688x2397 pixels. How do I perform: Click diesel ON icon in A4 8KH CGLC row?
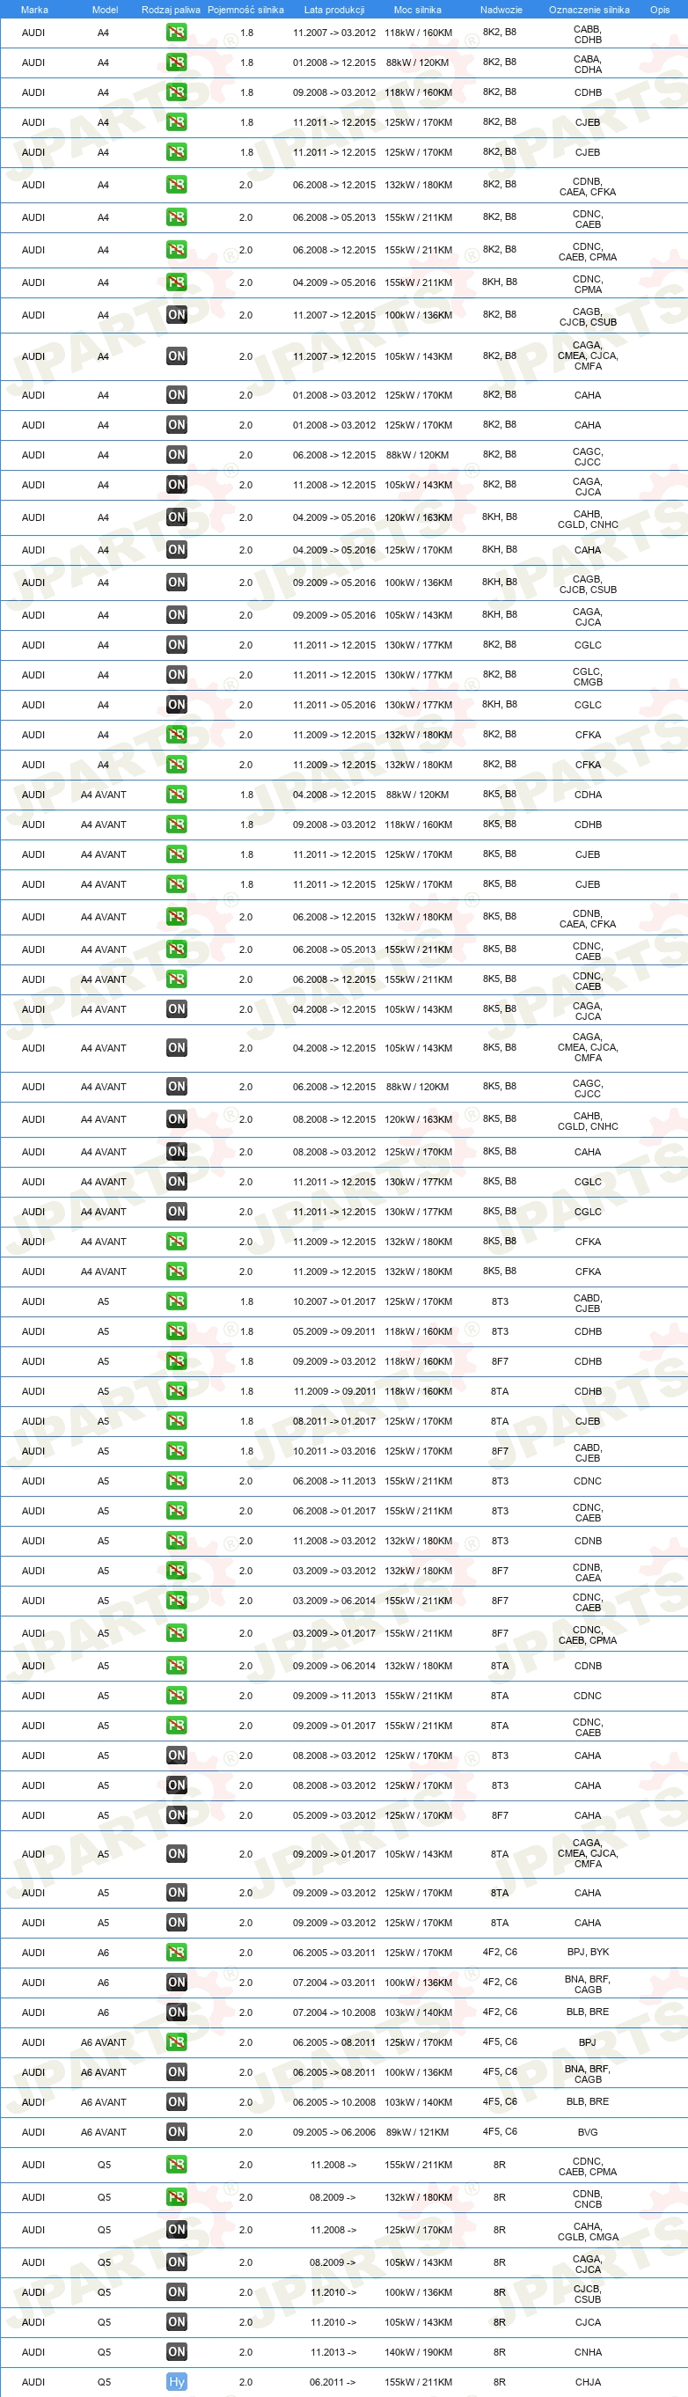point(177,704)
